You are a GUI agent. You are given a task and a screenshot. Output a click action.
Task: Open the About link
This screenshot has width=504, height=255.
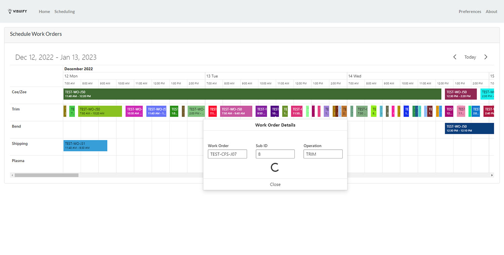pos(491,11)
